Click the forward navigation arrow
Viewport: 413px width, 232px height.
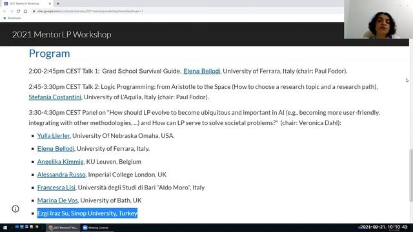12,12
